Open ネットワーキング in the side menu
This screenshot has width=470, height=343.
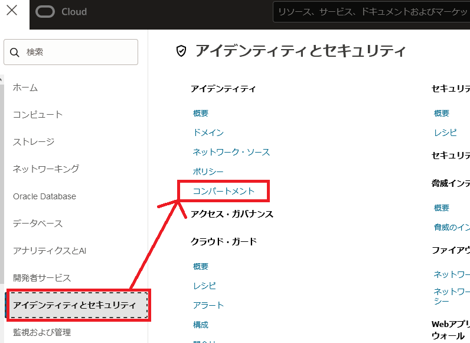46,169
